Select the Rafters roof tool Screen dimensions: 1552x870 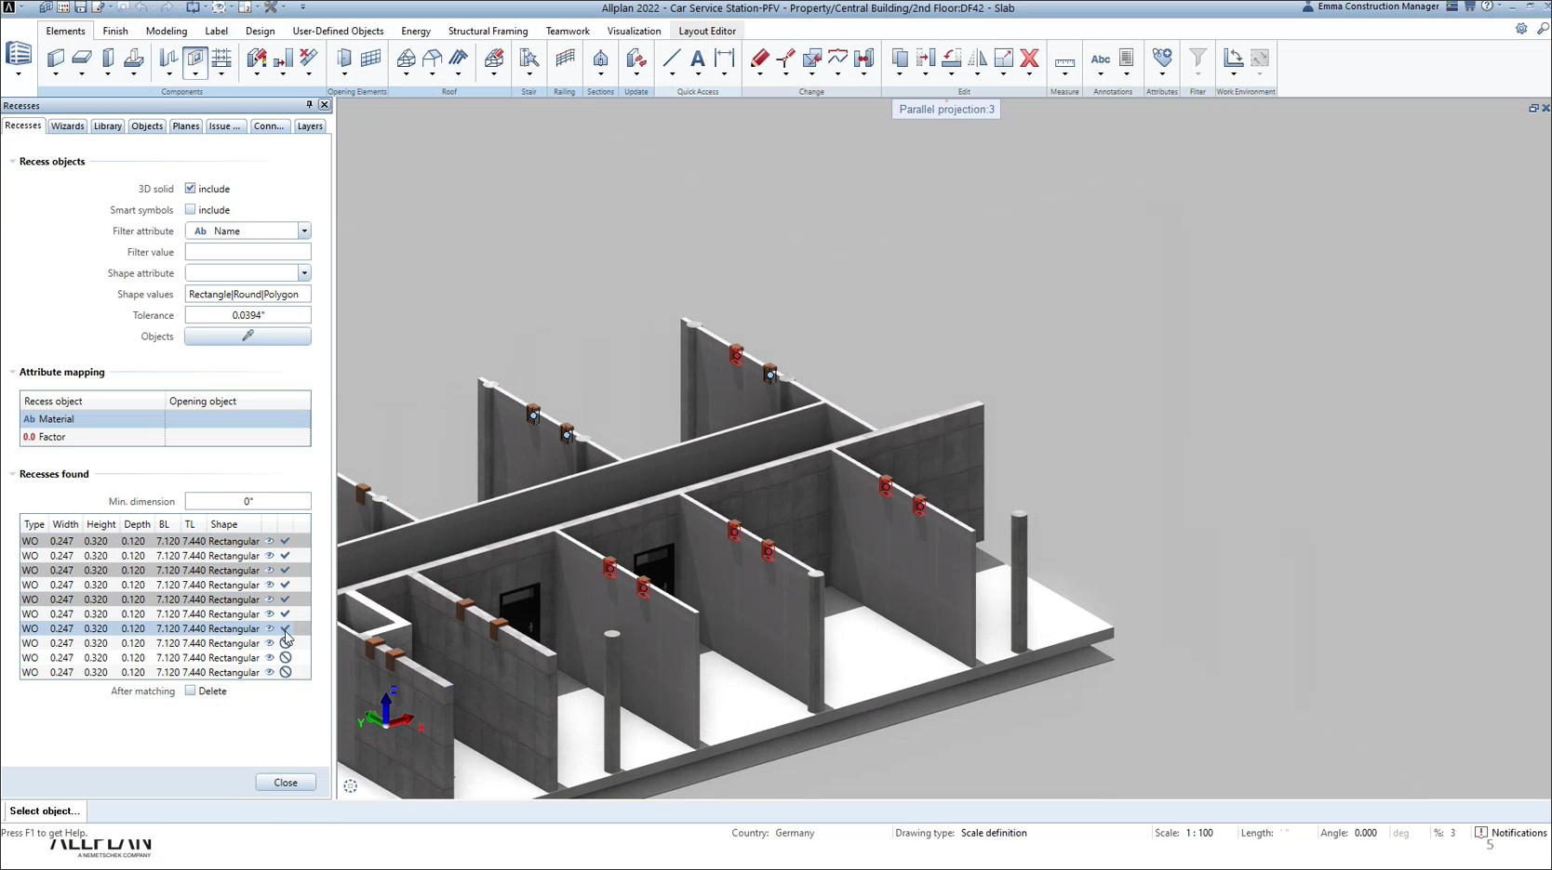tap(459, 58)
